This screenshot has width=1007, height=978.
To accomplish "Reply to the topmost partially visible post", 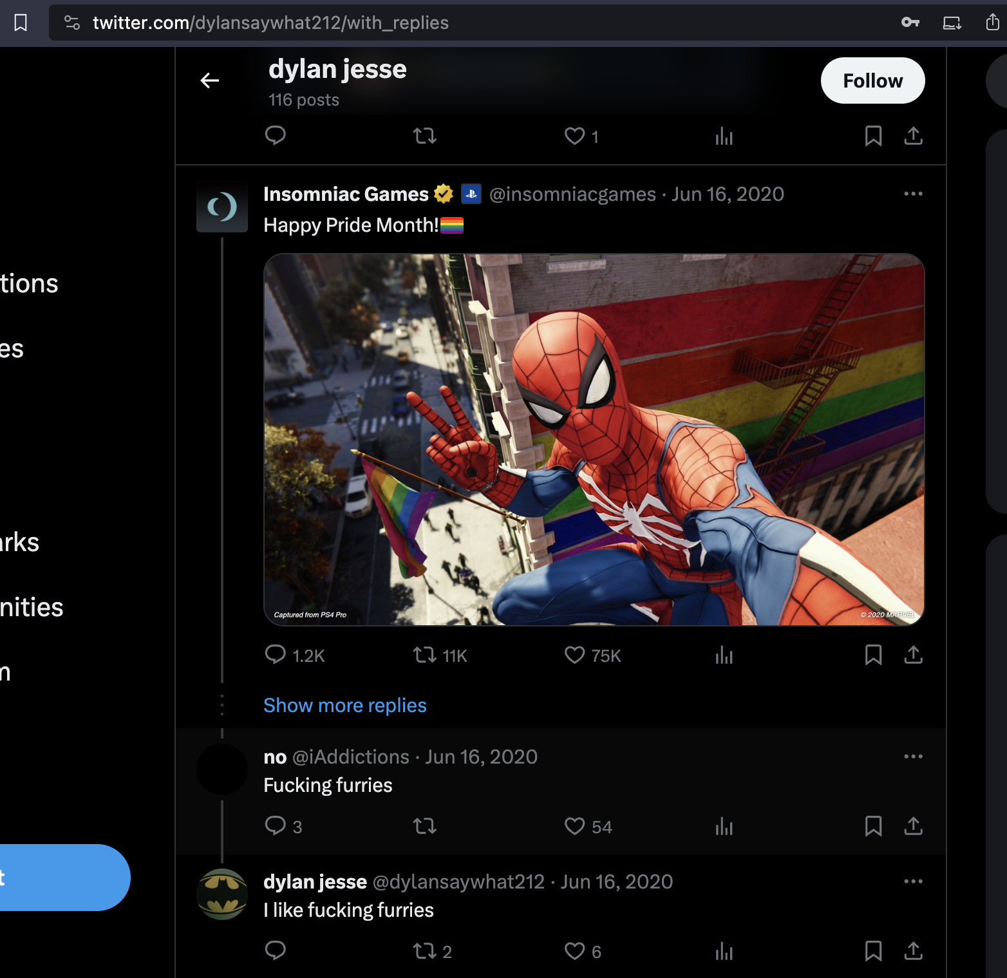I will click(x=276, y=135).
